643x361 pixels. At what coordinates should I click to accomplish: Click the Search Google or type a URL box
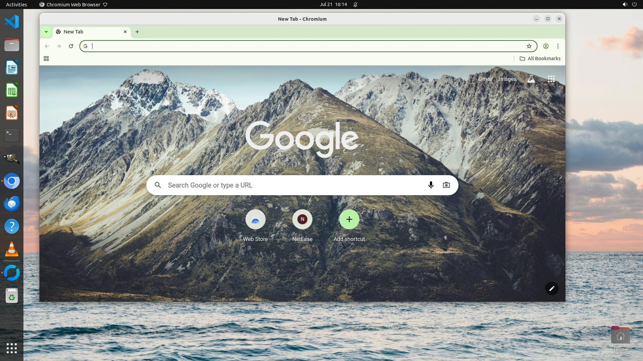pyautogui.click(x=288, y=185)
